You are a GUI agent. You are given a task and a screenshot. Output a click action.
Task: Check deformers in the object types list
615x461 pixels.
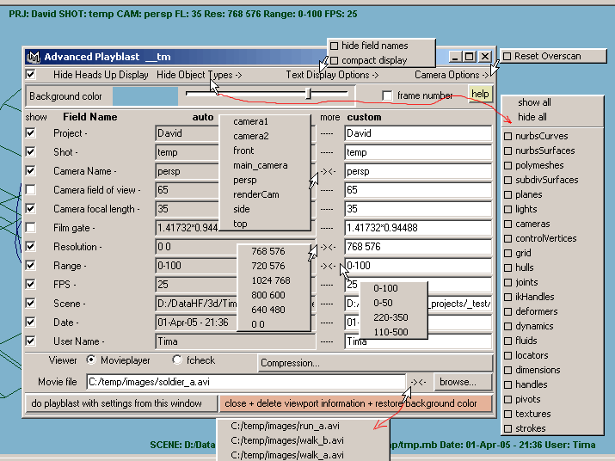point(508,311)
